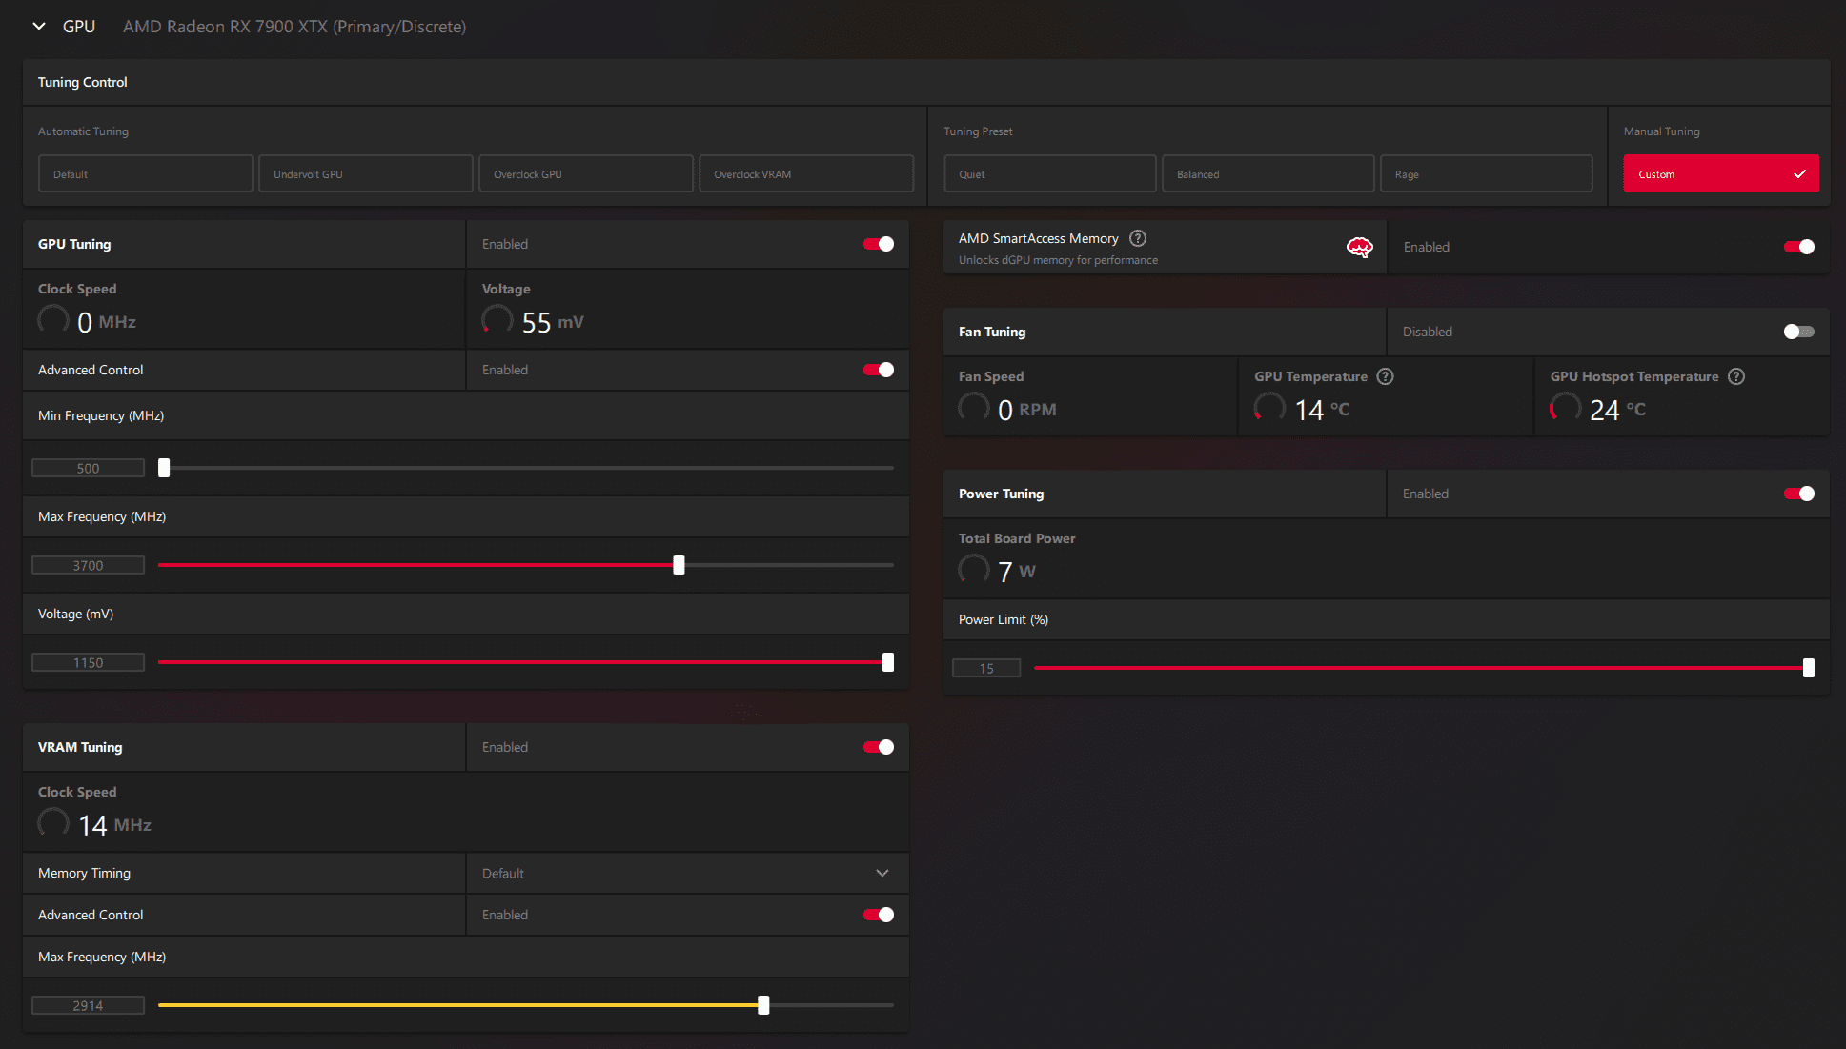Click the Fan Tuning section title
The width and height of the screenshot is (1846, 1049).
pos(992,332)
